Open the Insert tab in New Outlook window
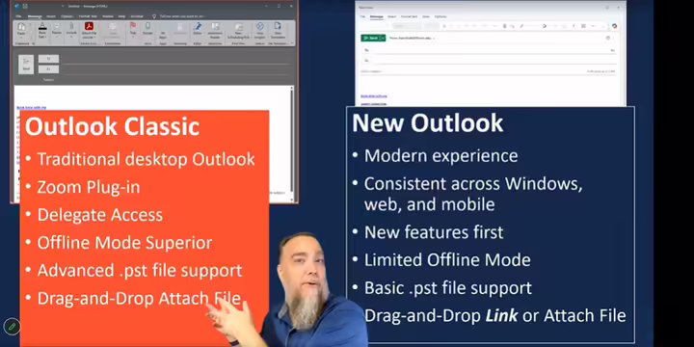Image resolution: width=694 pixels, height=347 pixels. tap(391, 16)
